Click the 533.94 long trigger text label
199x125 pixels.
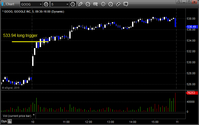click(x=20, y=36)
